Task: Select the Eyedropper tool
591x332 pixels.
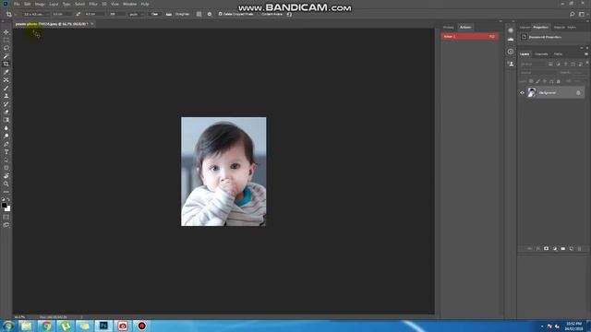Action: coord(6,72)
